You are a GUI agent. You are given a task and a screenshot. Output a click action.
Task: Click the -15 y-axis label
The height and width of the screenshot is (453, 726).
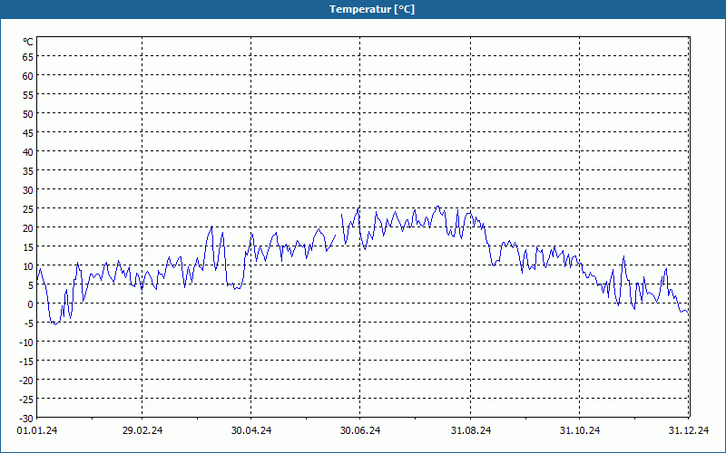point(26,361)
